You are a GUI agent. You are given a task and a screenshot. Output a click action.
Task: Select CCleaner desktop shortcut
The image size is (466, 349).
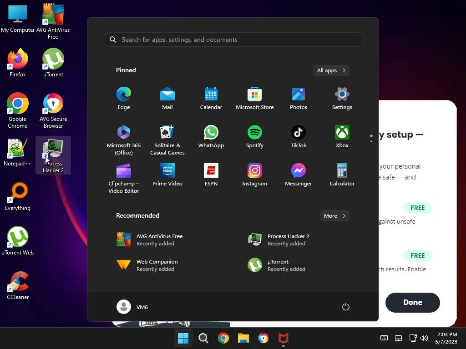tap(18, 285)
